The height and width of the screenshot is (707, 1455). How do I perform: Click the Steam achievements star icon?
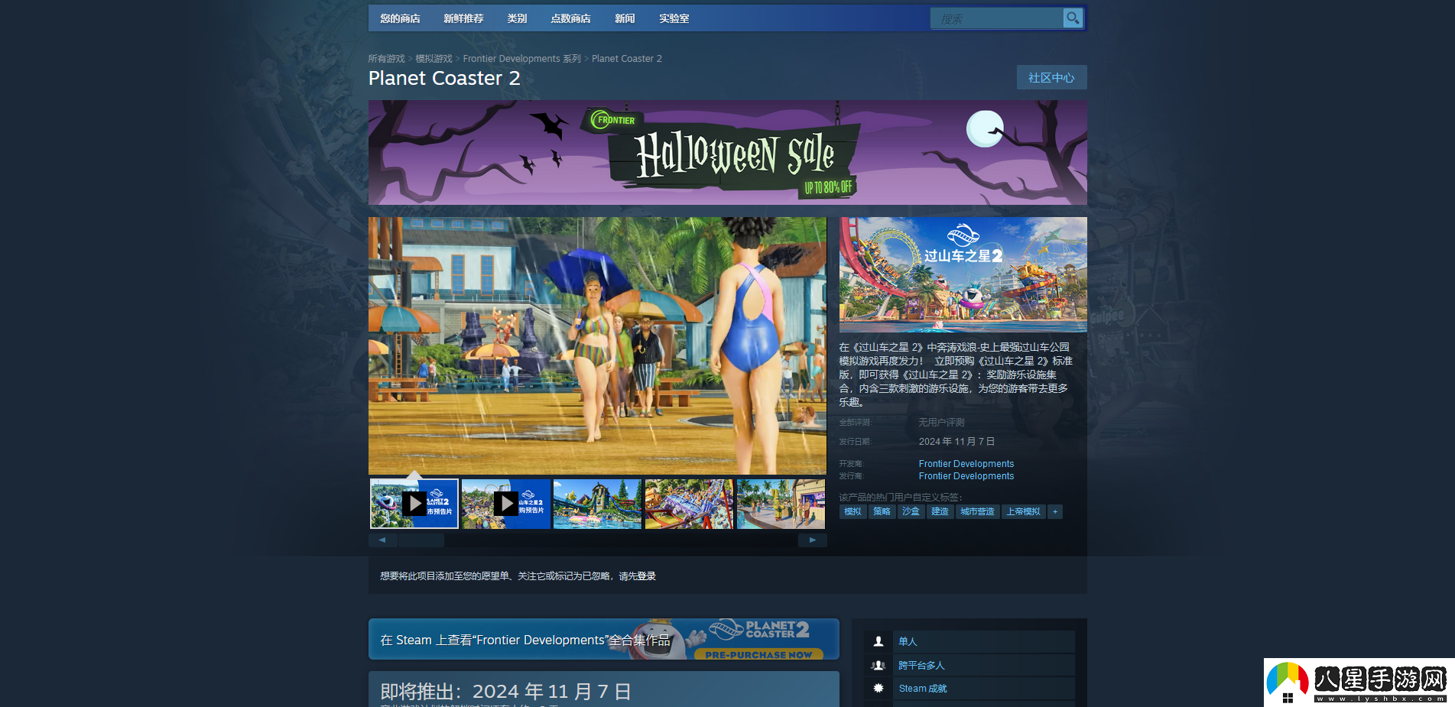click(879, 689)
